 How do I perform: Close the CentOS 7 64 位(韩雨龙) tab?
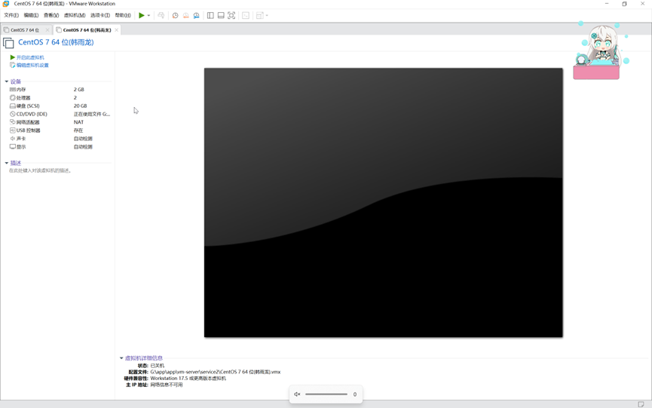click(x=116, y=30)
